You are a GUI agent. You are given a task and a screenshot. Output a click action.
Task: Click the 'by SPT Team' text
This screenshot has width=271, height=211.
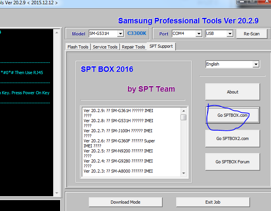[x=151, y=89]
